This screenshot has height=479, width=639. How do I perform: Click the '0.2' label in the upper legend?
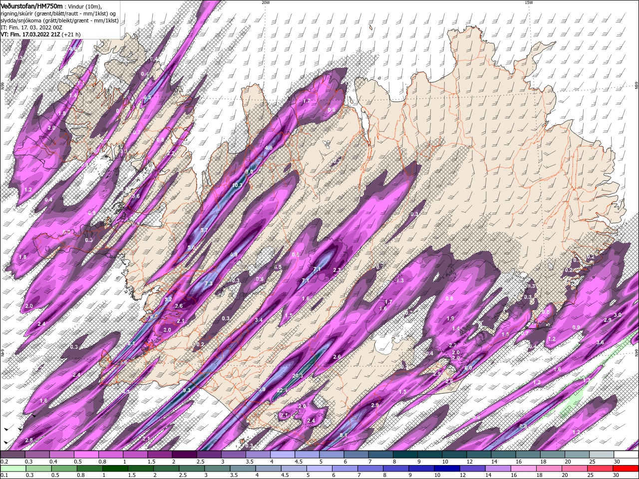point(4,462)
